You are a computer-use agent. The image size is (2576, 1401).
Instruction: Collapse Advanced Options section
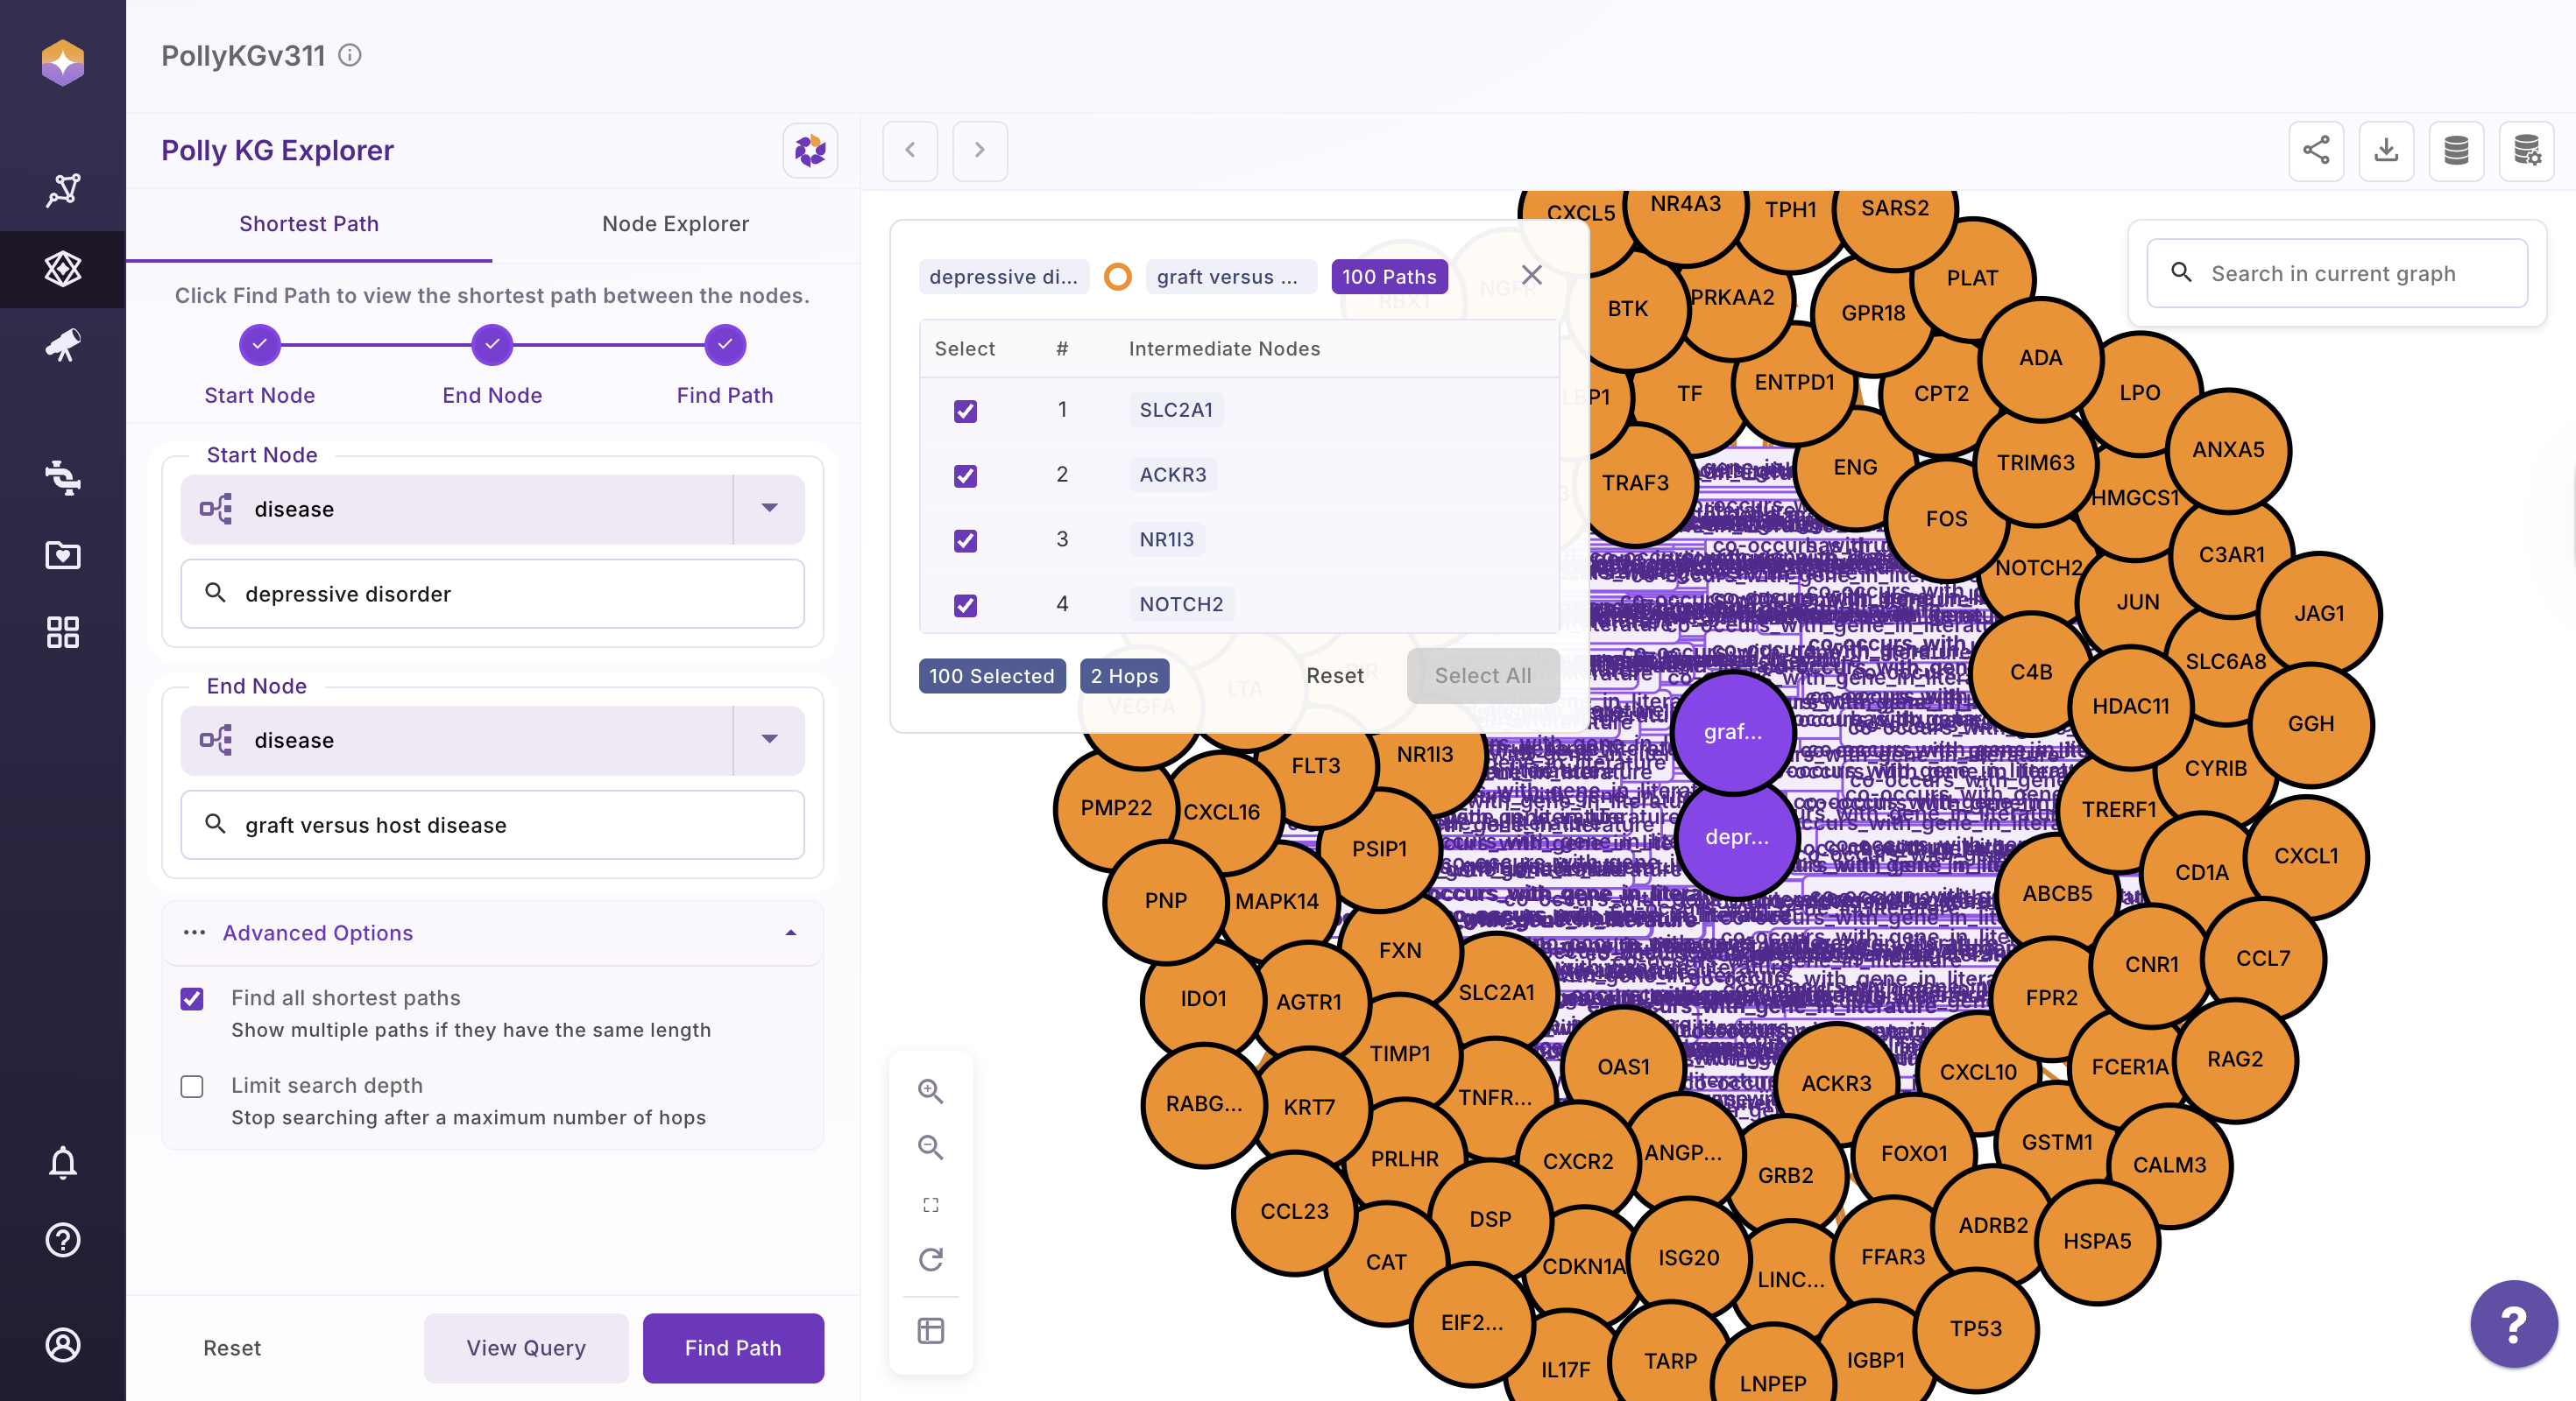pos(790,933)
